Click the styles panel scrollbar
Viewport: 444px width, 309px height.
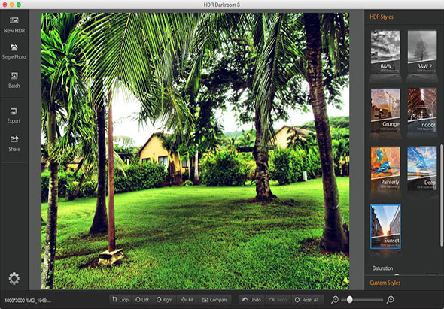pos(441,195)
